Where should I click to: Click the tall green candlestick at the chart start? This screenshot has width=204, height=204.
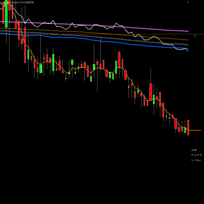6,13
